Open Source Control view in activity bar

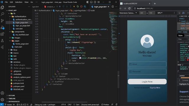coord(2,21)
